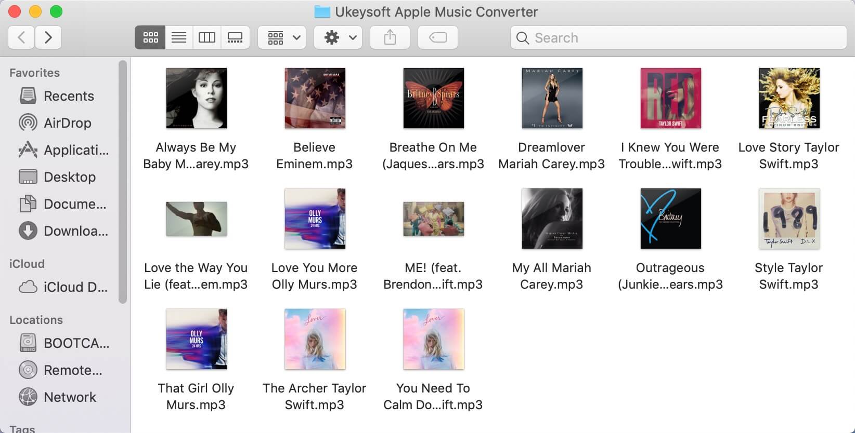Click the Applications sidebar icon
Viewport: 855px width, 433px height.
(x=28, y=150)
